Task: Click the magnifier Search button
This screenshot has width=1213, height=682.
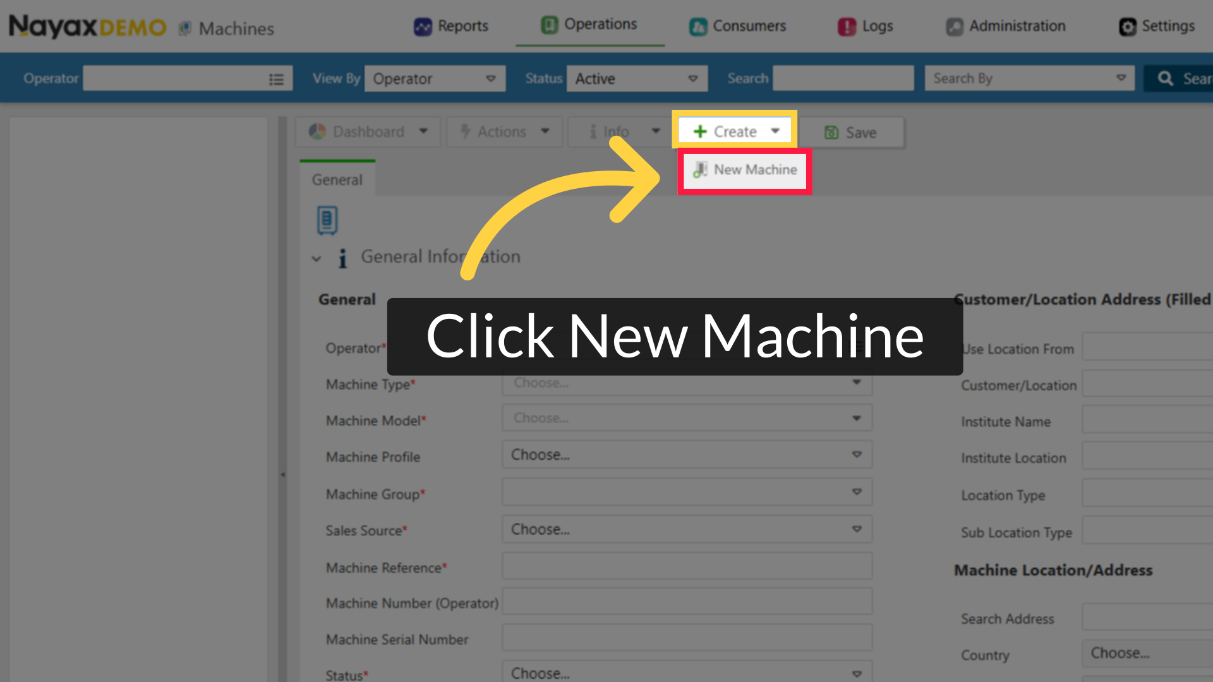Action: (x=1166, y=78)
